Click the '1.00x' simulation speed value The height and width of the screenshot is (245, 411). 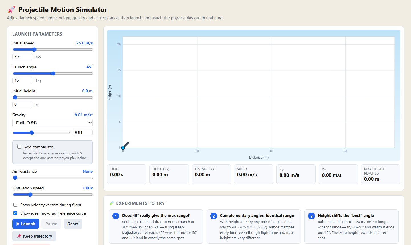click(88, 188)
